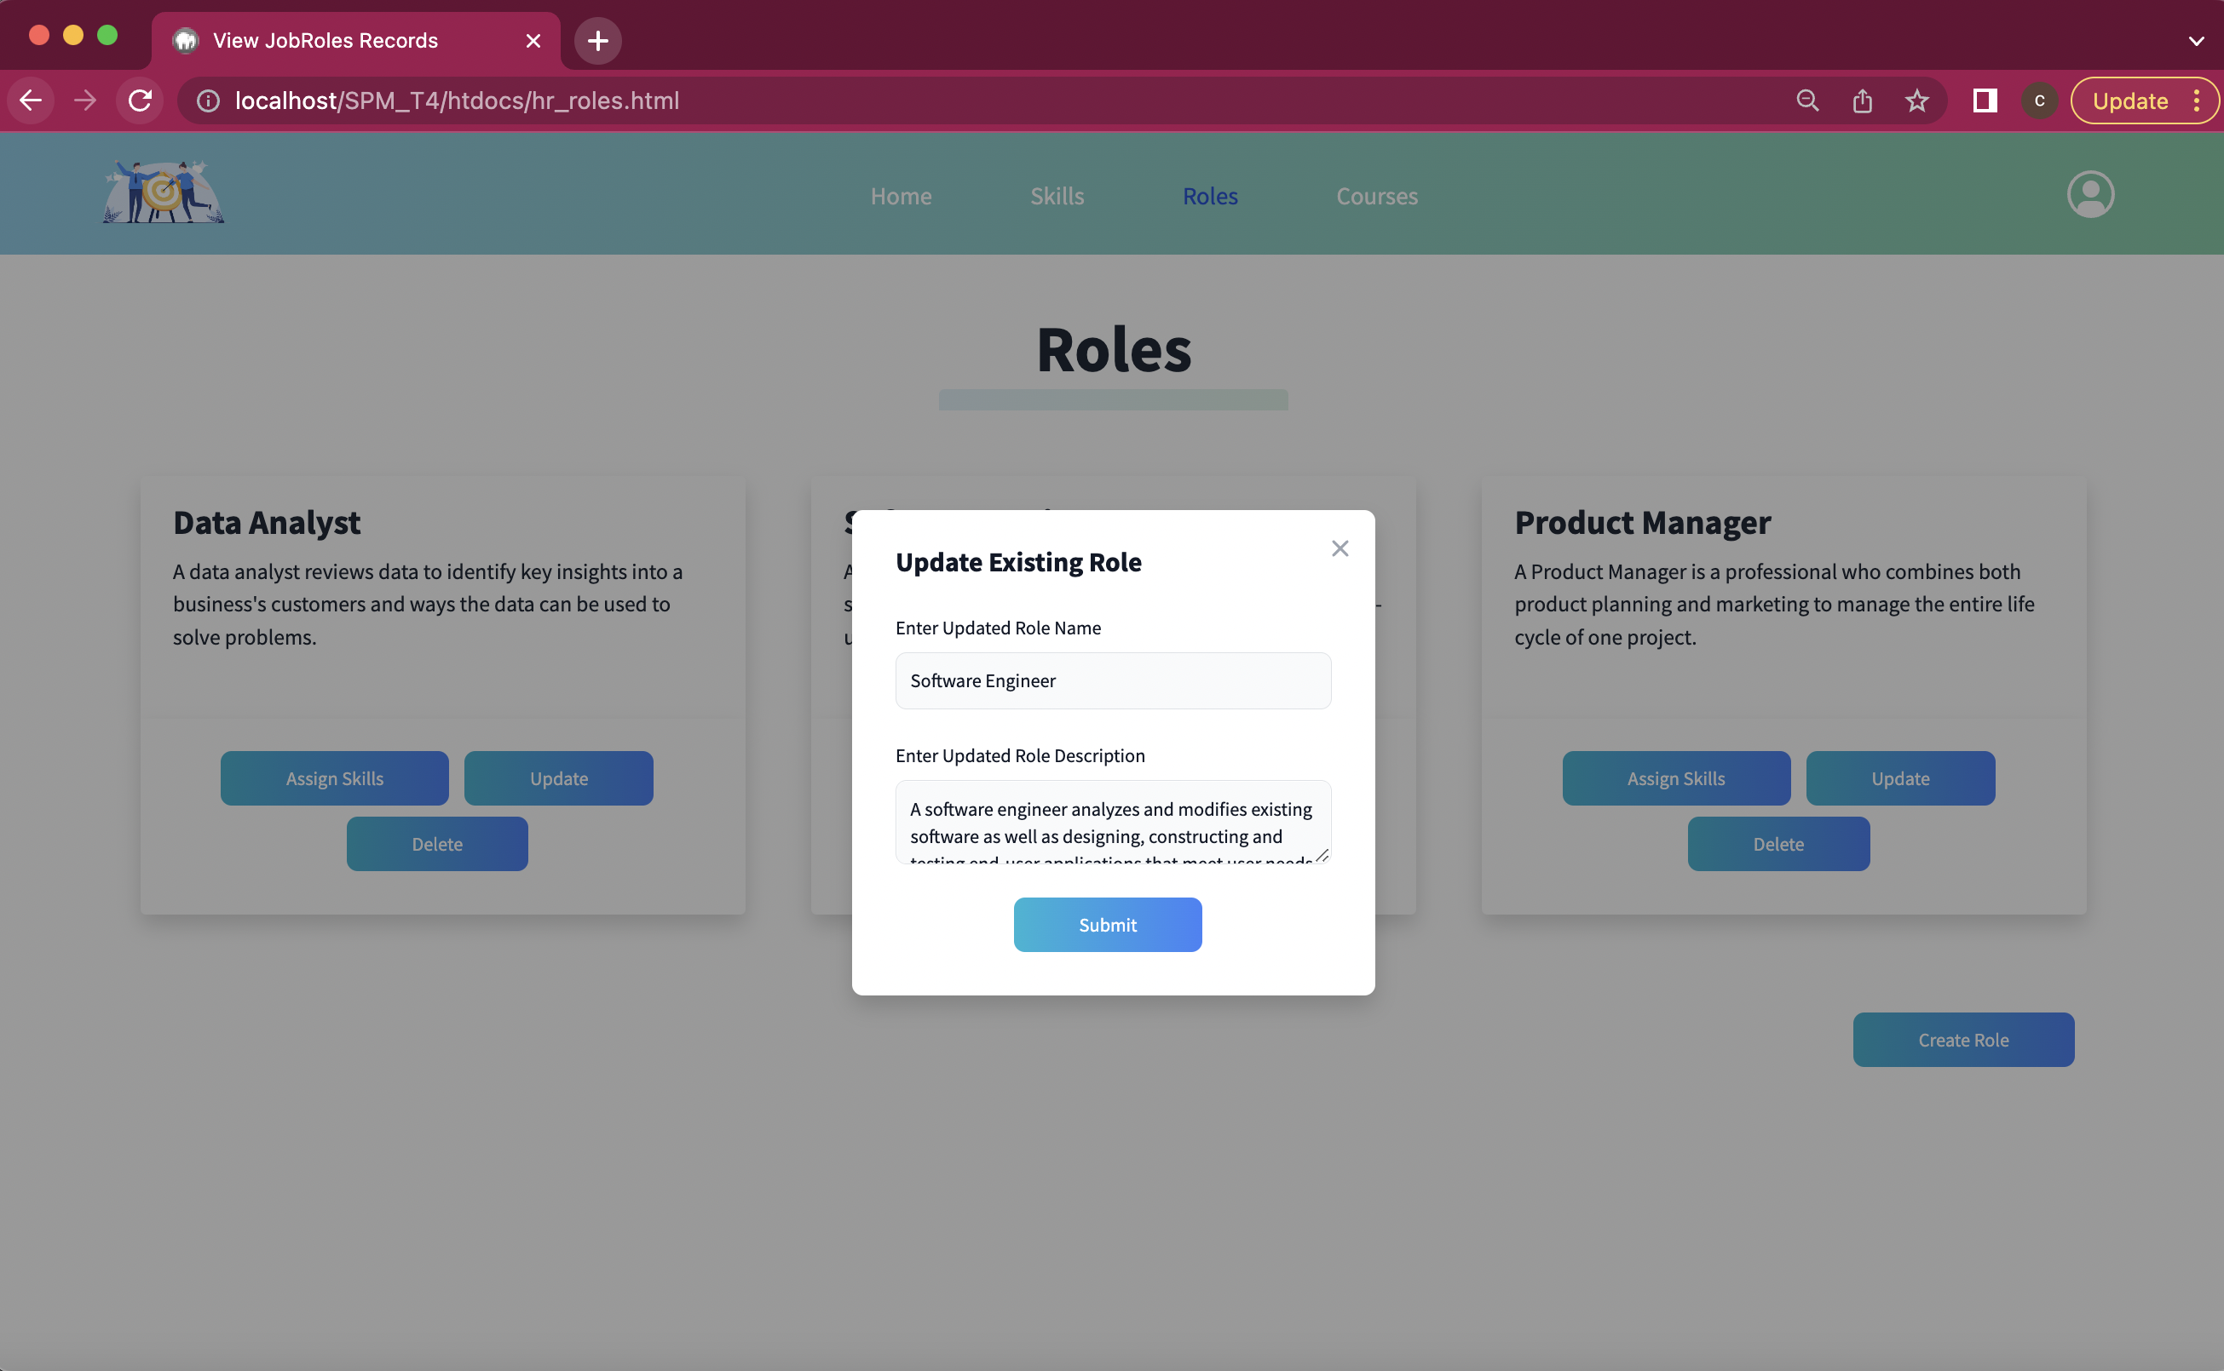This screenshot has width=2224, height=1371.
Task: Close the Update Existing Role dialog
Action: coord(1340,548)
